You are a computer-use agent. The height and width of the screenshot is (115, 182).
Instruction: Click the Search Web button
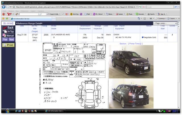pyautogui.click(x=54, y=14)
